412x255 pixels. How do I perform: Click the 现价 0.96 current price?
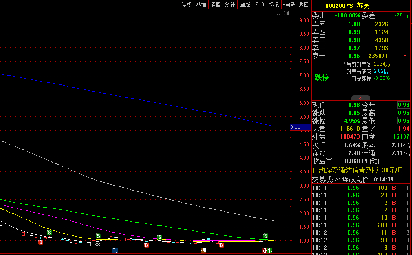354,105
